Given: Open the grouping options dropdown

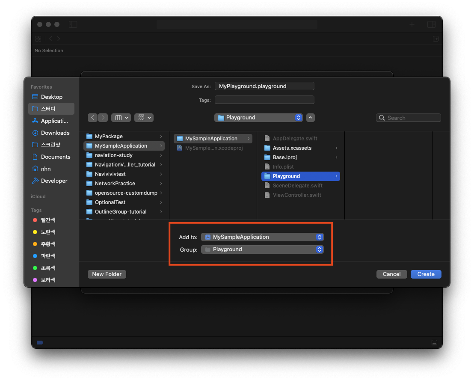Looking at the screenshot, I should [x=144, y=118].
